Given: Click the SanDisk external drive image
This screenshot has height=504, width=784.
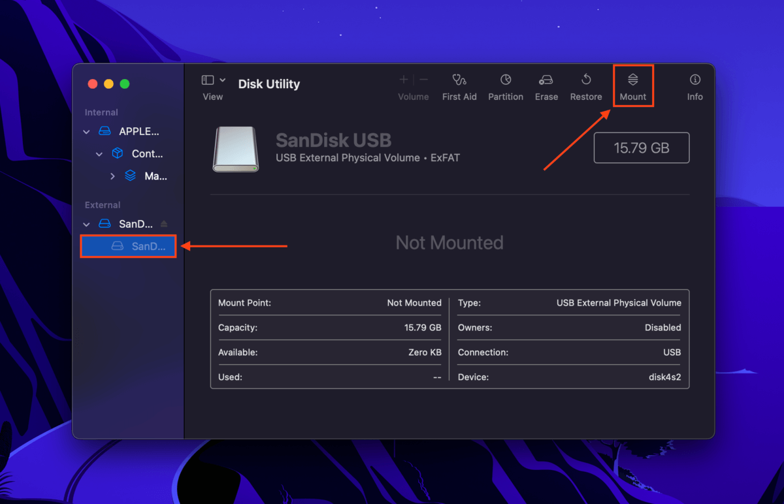Looking at the screenshot, I should point(236,150).
